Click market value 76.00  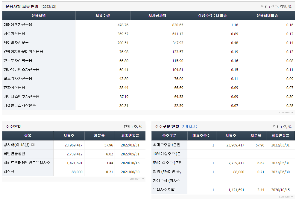point(179,79)
